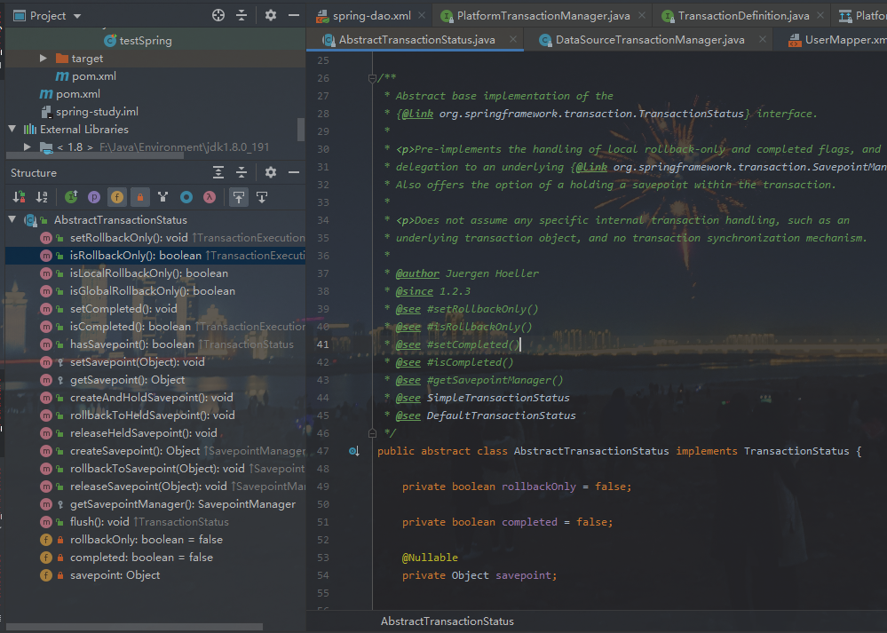Toggle show properties (purple p icon)
The height and width of the screenshot is (633, 887).
coord(94,197)
